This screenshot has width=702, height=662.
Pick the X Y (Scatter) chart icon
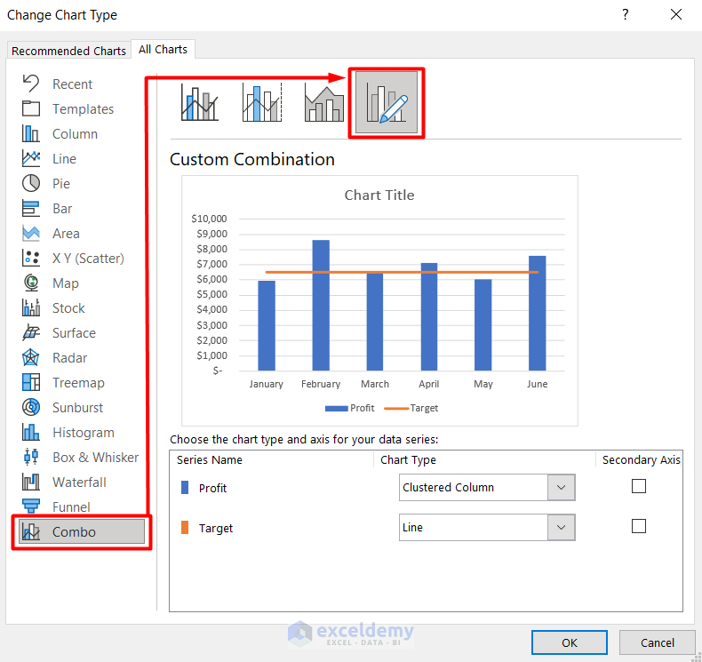click(31, 258)
